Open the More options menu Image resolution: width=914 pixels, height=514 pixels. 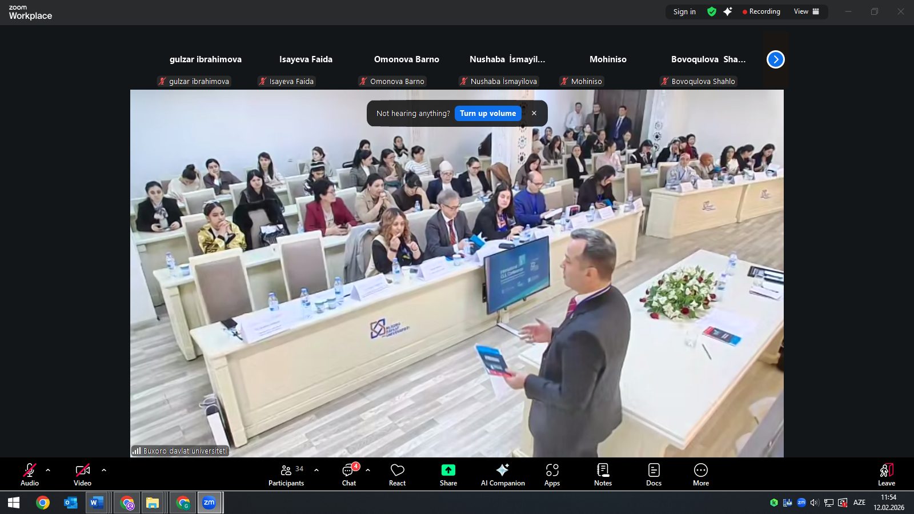click(x=701, y=475)
